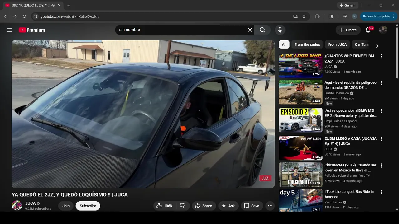Start voice search with microphone
Screen dimensions: 399x224
tap(280, 30)
